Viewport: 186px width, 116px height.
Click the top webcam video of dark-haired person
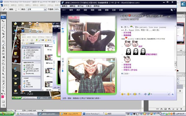click(x=91, y=34)
